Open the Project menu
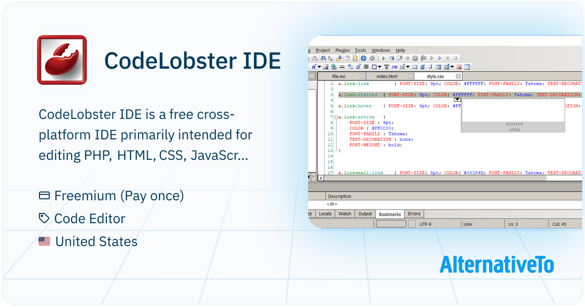 (x=323, y=50)
